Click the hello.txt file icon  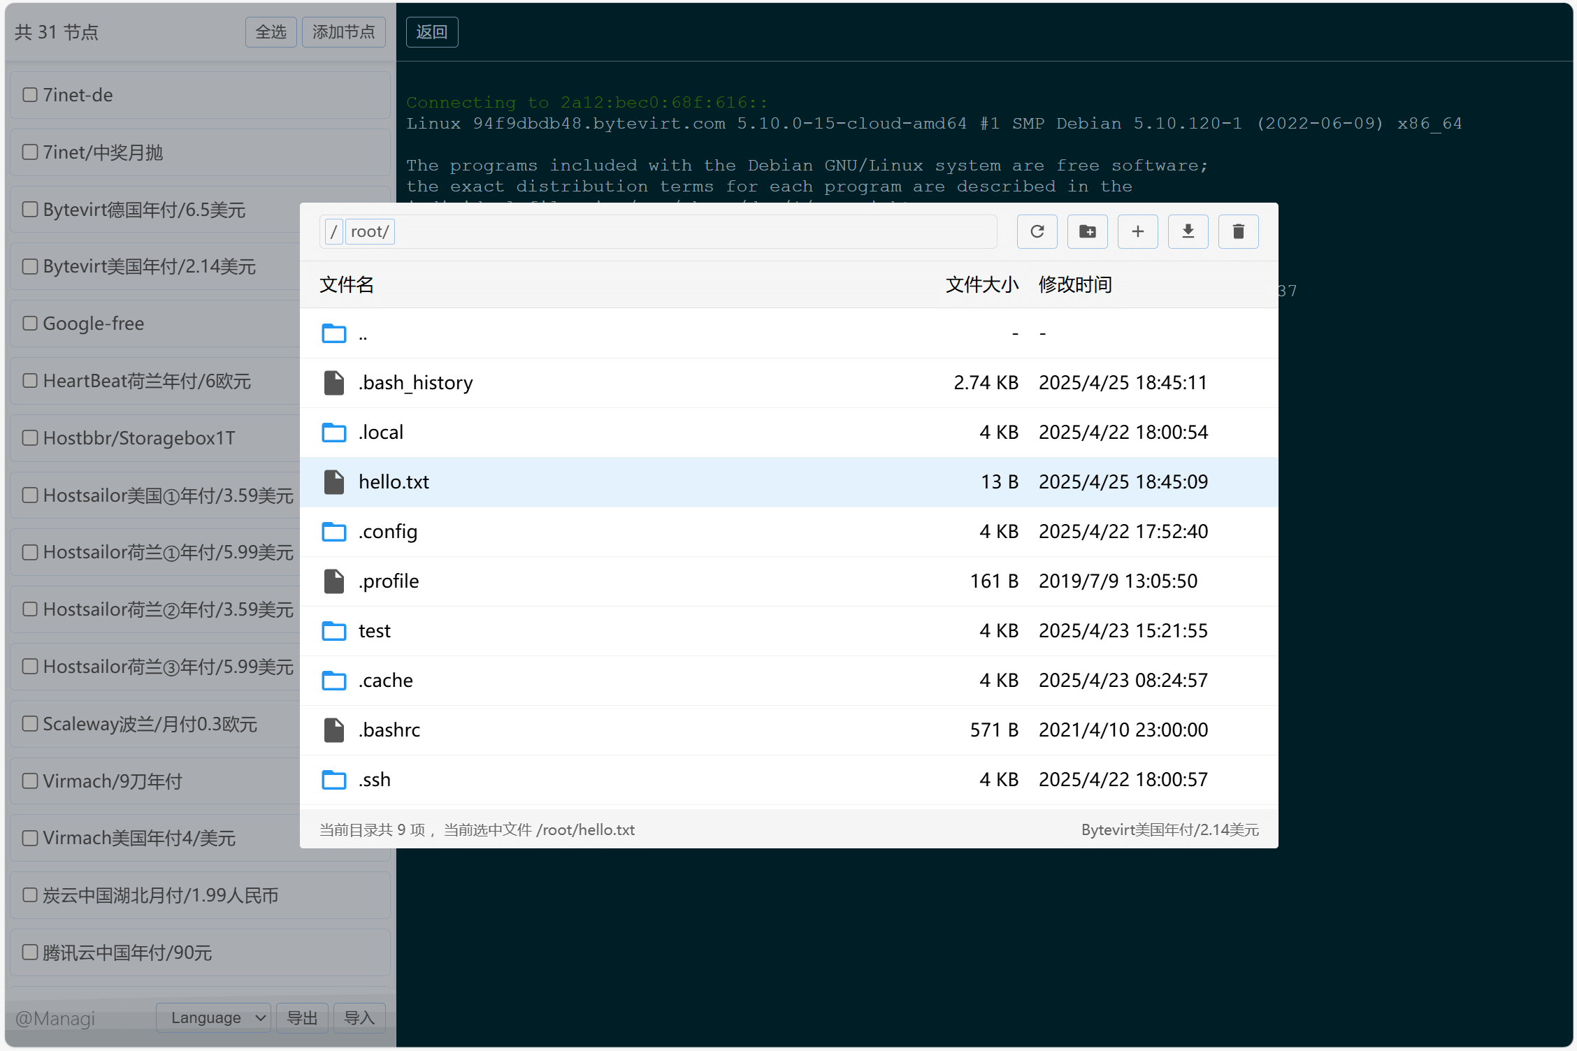click(333, 481)
